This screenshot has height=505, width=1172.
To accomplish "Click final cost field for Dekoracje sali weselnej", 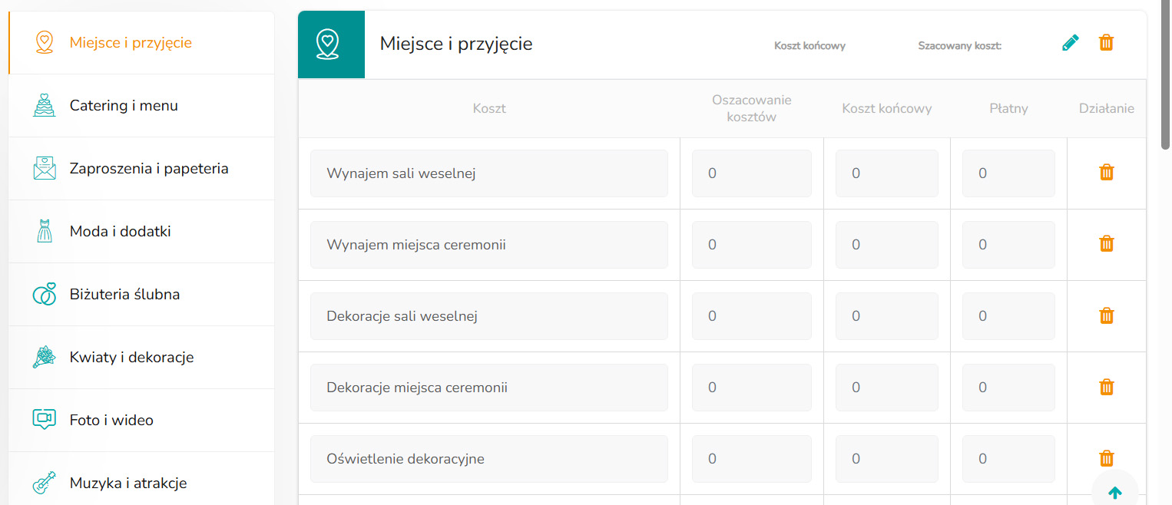I will coord(886,316).
